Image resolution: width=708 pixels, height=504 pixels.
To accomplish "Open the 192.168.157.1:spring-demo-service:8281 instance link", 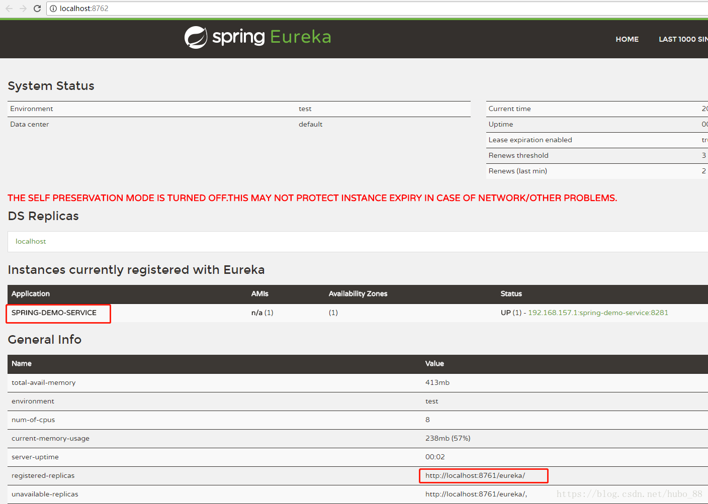I will coord(597,313).
